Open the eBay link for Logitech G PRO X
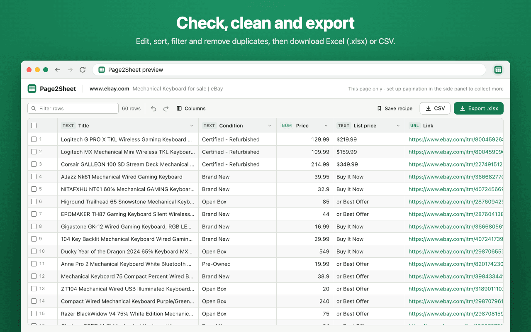Screen dimensions: 531x332 [456, 139]
